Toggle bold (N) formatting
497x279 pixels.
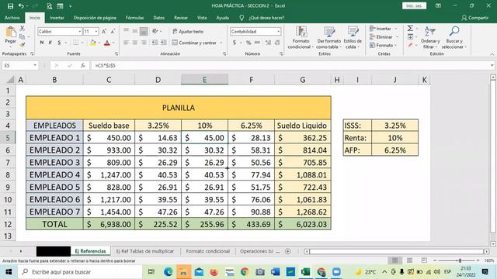41,43
